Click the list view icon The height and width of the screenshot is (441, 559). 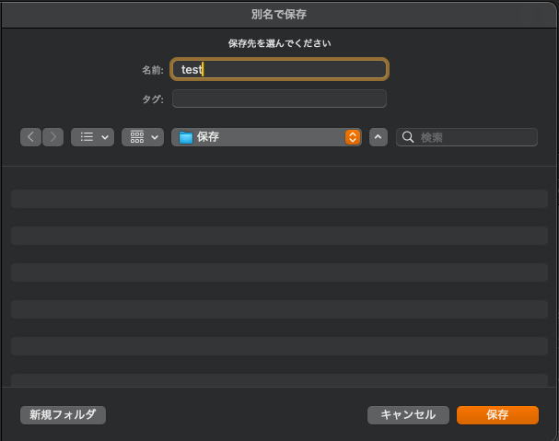tap(87, 137)
